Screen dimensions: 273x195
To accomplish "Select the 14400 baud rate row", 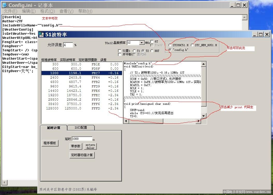I will point(82,91).
